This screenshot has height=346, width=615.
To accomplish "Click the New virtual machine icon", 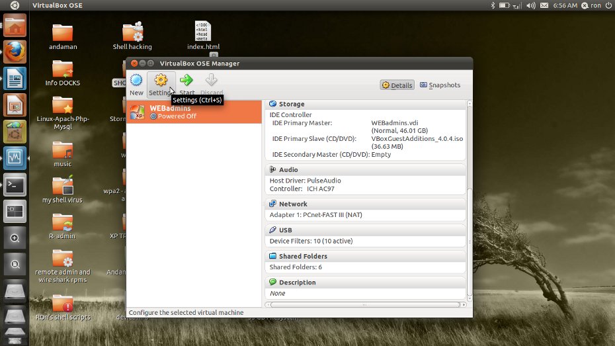I will tap(136, 81).
